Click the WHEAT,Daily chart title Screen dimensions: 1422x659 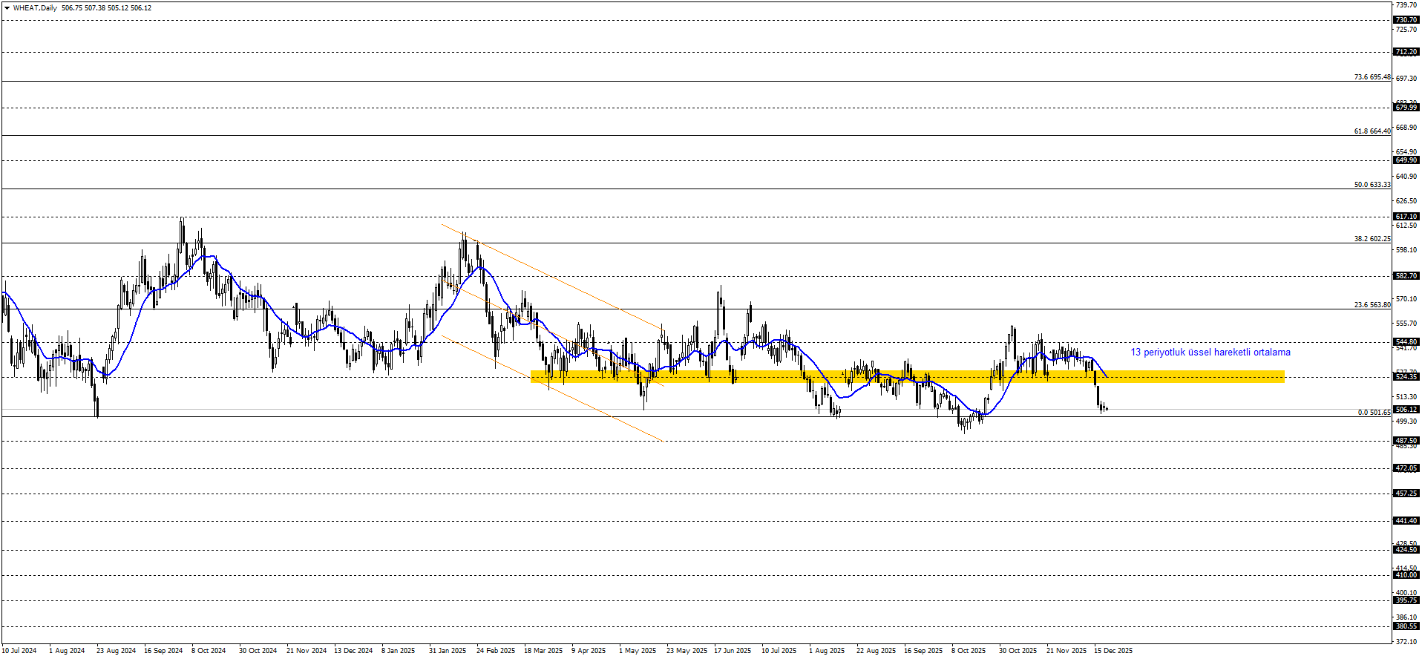(35, 8)
